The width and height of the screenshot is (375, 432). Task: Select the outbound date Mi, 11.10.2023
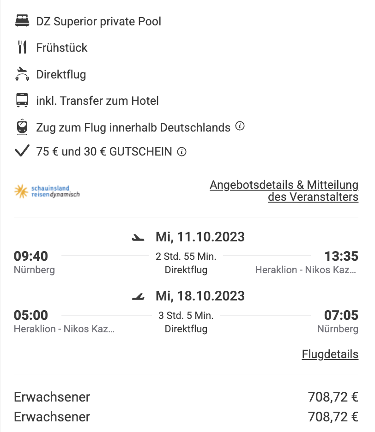coord(200,237)
